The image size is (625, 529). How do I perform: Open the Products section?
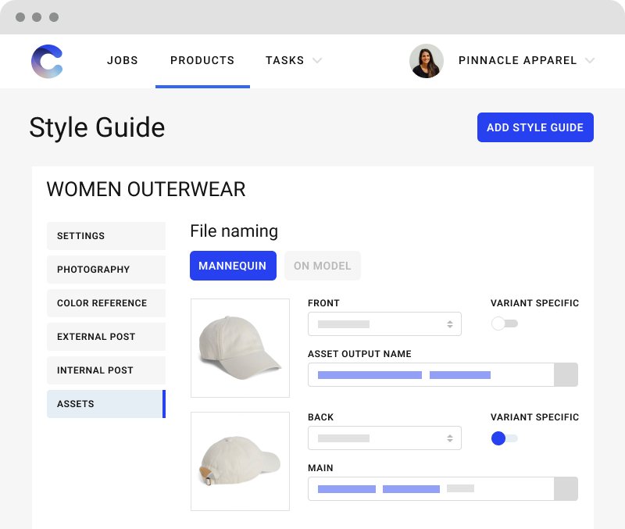coord(202,60)
